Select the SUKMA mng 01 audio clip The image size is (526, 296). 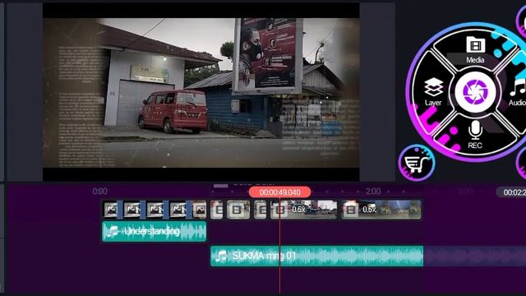[x=316, y=256]
